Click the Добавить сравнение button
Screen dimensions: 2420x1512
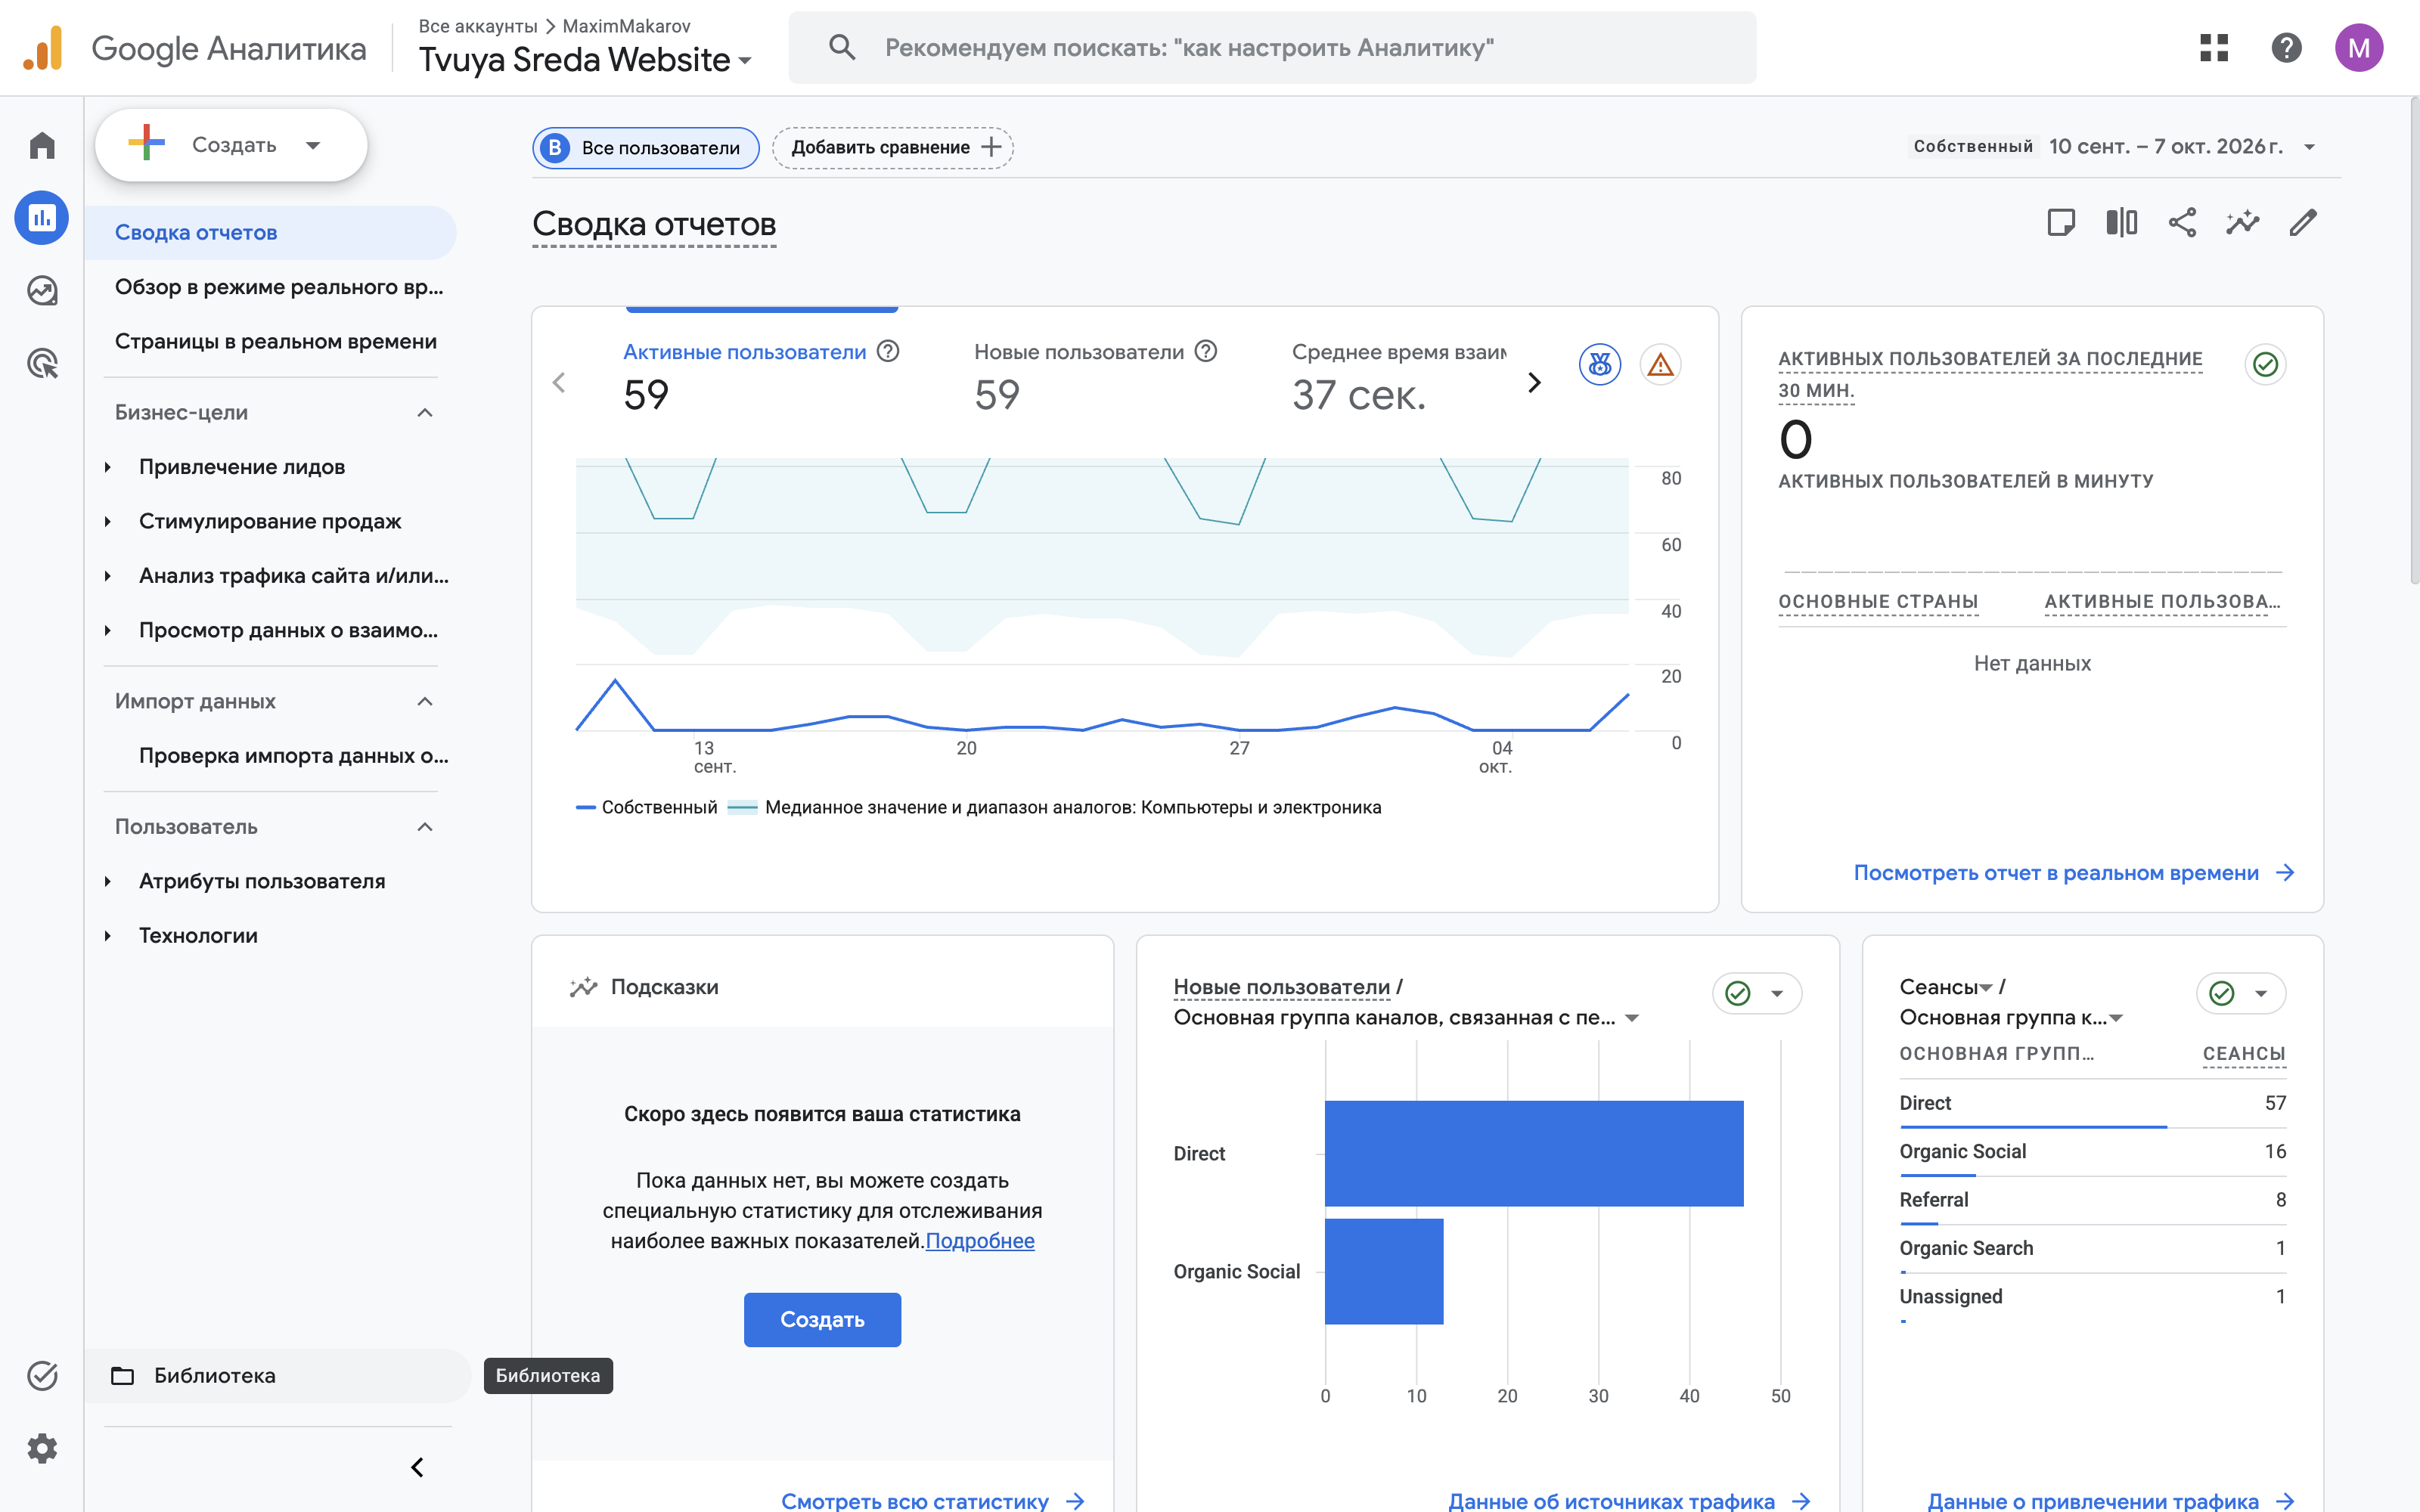click(x=893, y=148)
